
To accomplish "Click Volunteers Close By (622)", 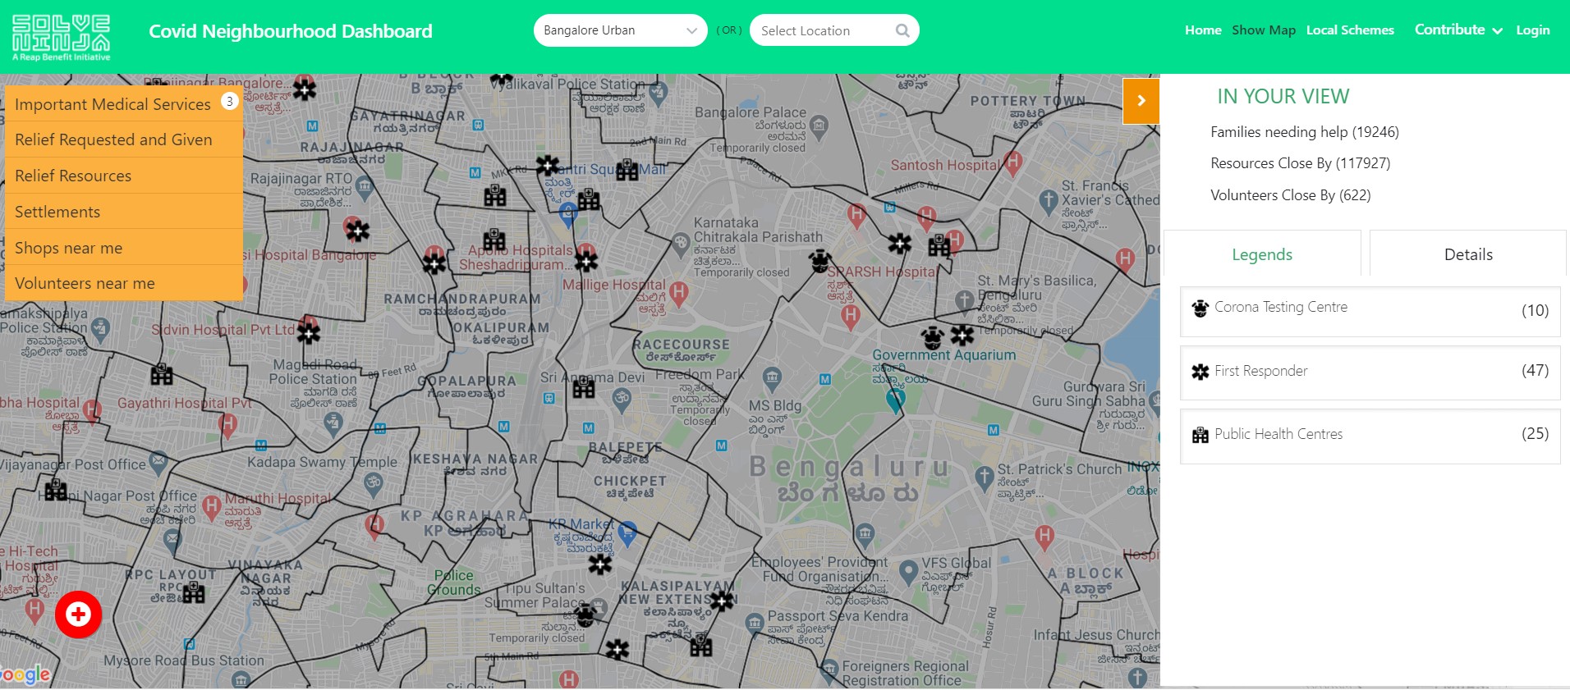I will (1290, 195).
